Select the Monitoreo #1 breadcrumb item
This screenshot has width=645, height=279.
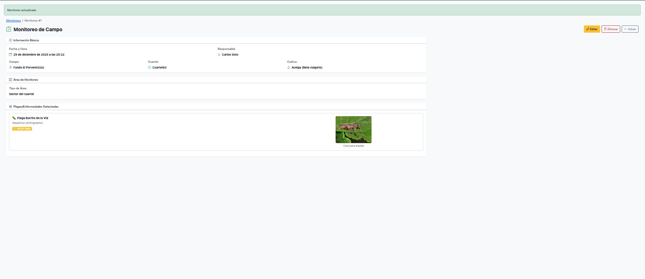coord(33,20)
